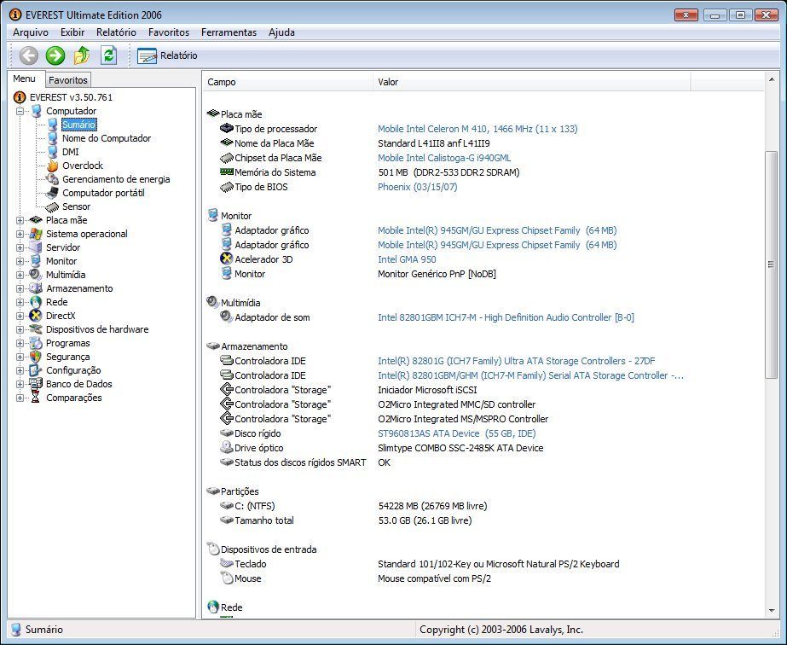This screenshot has height=645, width=787.
Task: Open the Ferramentas menu
Action: click(x=229, y=32)
